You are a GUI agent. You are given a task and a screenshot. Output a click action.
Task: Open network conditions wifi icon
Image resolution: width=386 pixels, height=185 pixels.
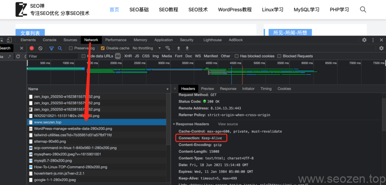[168, 48]
